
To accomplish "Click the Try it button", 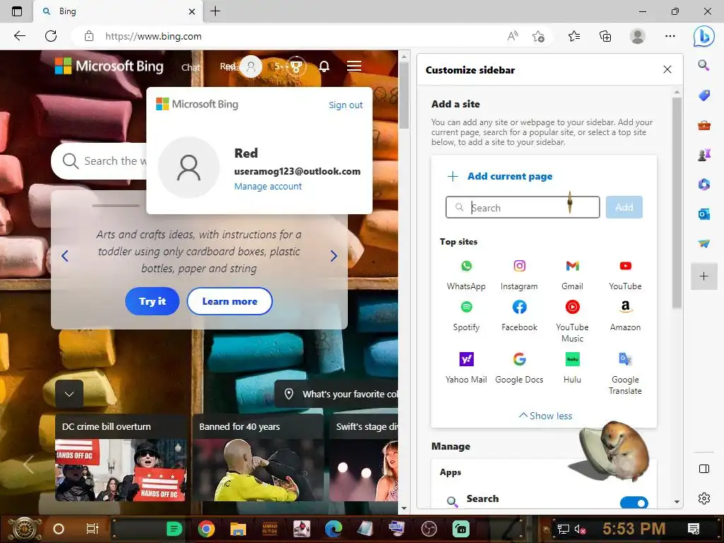I will tap(153, 301).
